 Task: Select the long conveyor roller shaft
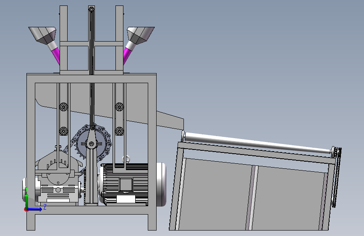(x=258, y=142)
